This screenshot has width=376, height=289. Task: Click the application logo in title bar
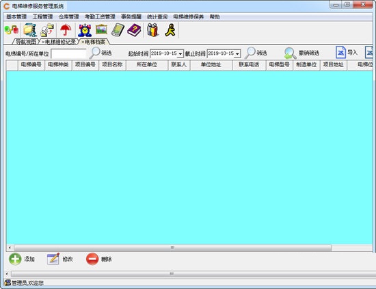(x=6, y=6)
